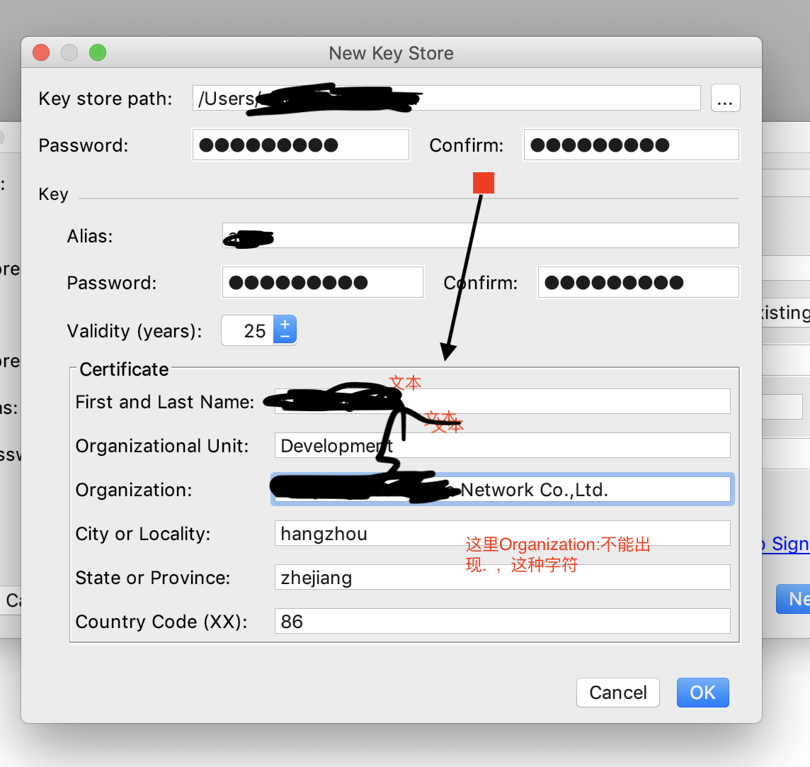This screenshot has height=767, width=810.
Task: Decrease validity years with minus stepper
Action: pyautogui.click(x=285, y=337)
